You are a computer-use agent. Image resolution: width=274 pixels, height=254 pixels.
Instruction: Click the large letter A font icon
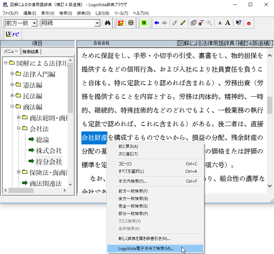pos(227,23)
